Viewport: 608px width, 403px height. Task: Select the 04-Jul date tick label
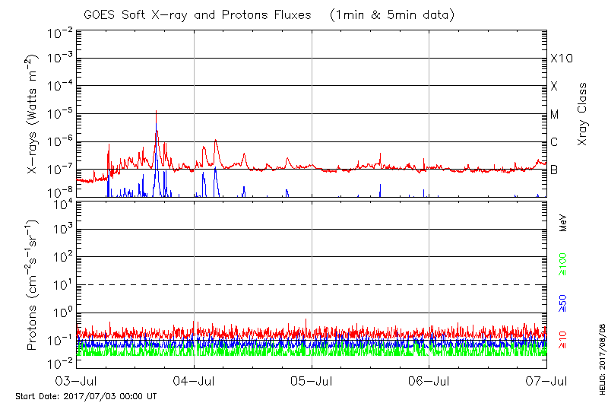point(195,380)
